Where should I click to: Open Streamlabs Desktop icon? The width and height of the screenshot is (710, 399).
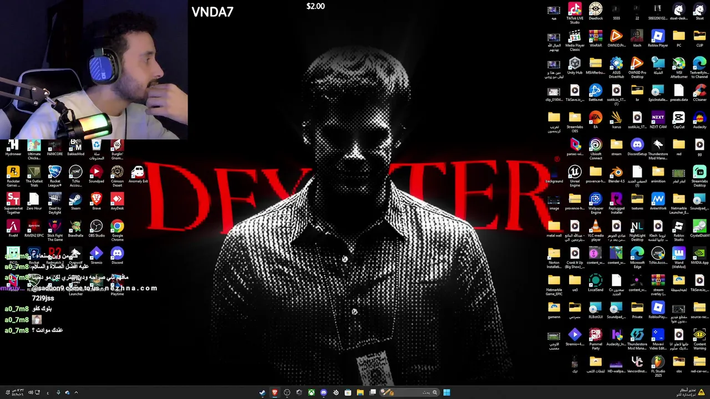[x=699, y=176]
